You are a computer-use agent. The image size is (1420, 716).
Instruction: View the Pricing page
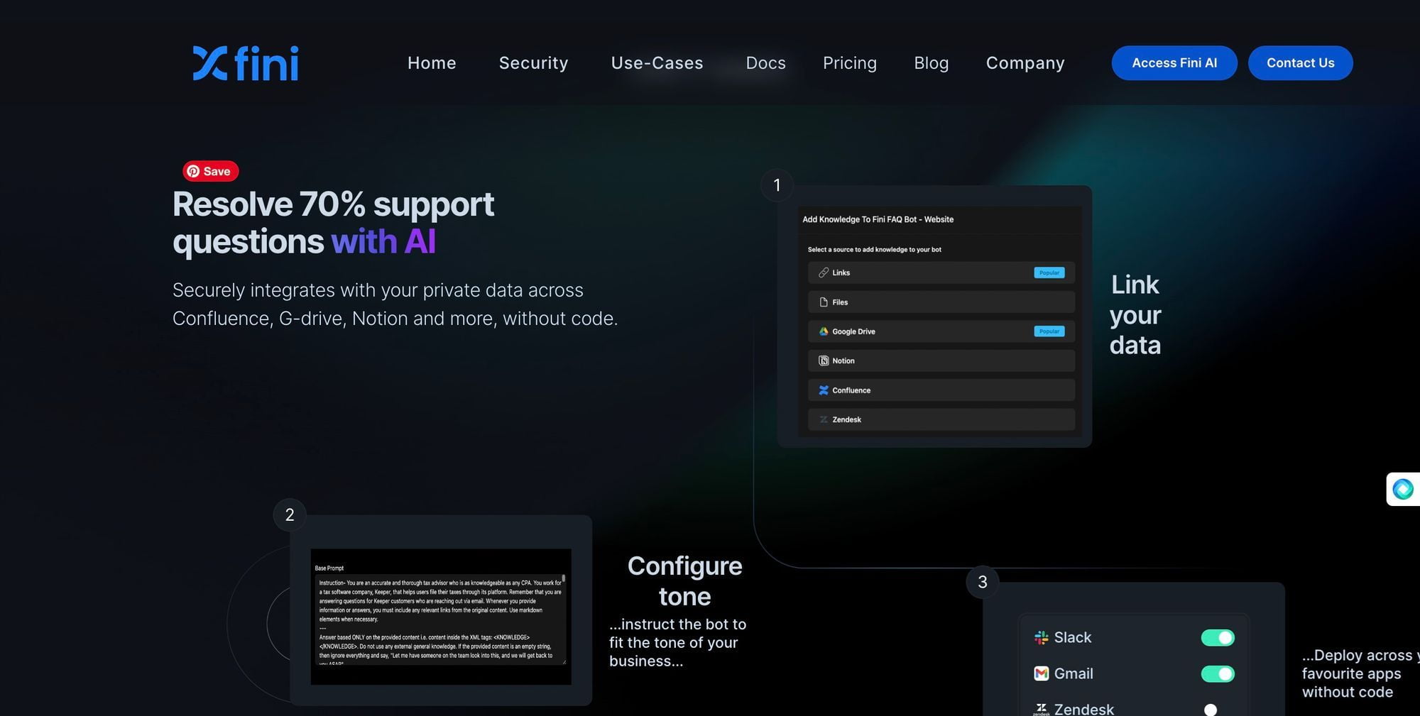tap(850, 63)
